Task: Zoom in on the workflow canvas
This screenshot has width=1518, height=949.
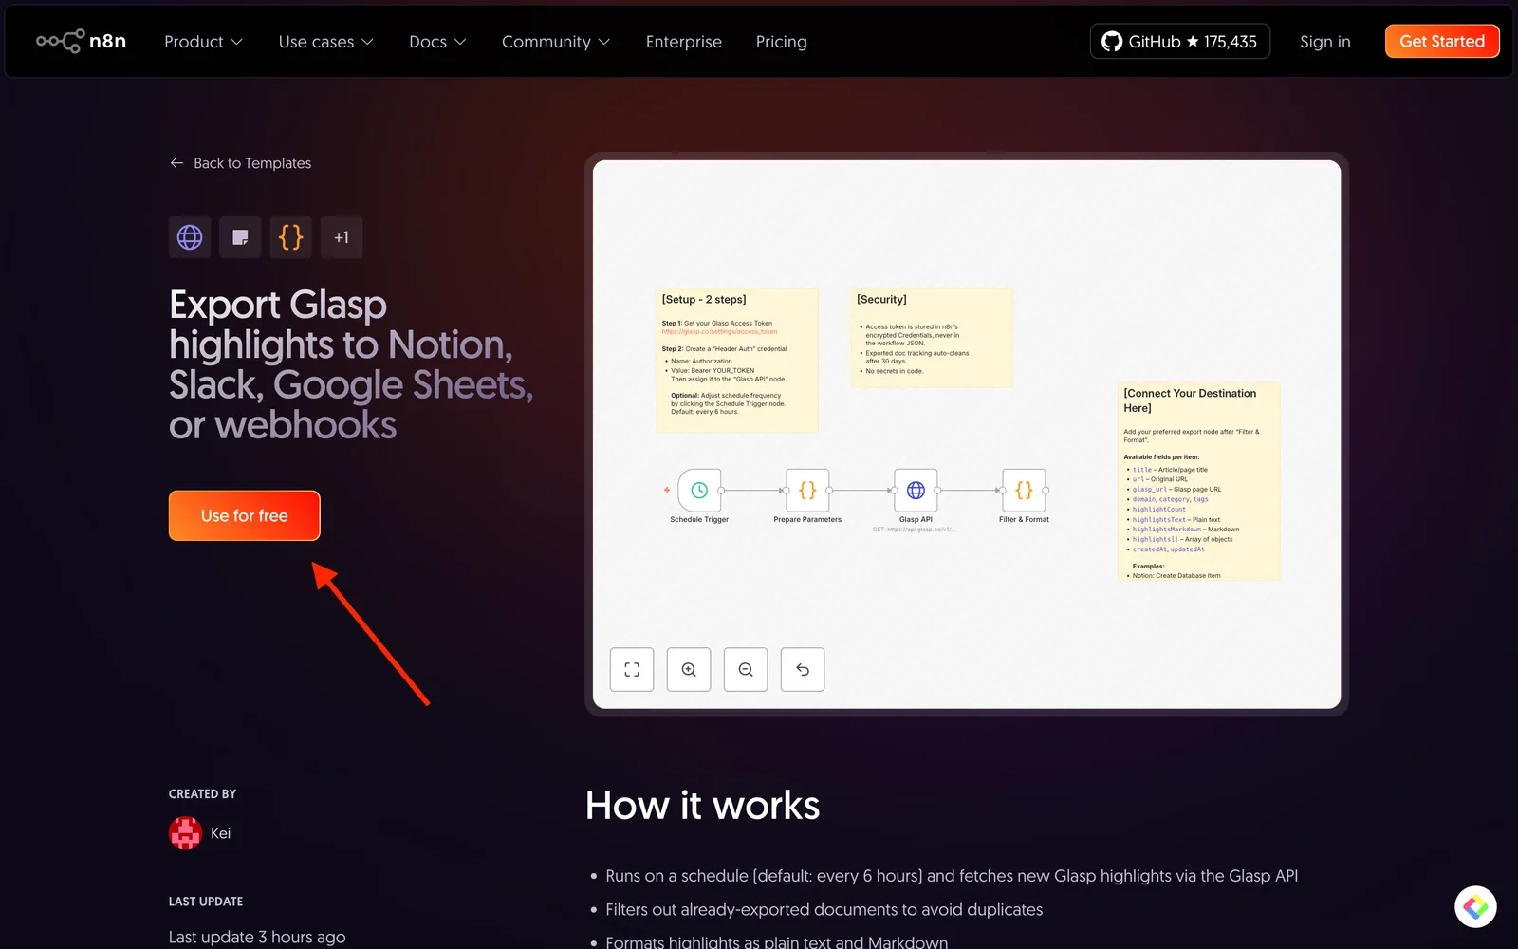Action: pyautogui.click(x=689, y=670)
